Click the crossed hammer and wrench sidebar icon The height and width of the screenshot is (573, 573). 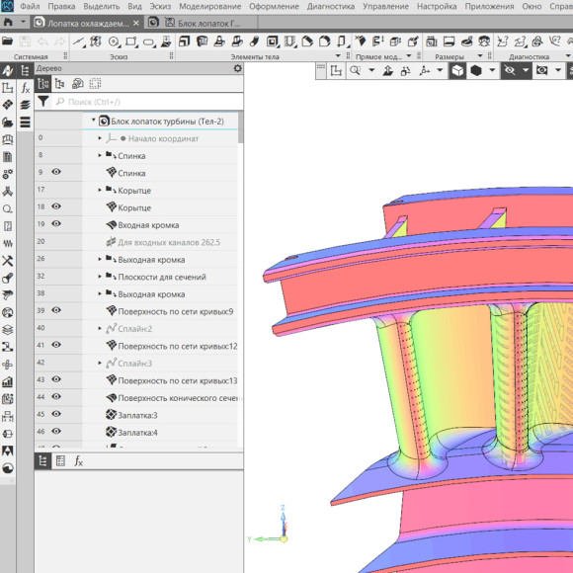[8, 261]
